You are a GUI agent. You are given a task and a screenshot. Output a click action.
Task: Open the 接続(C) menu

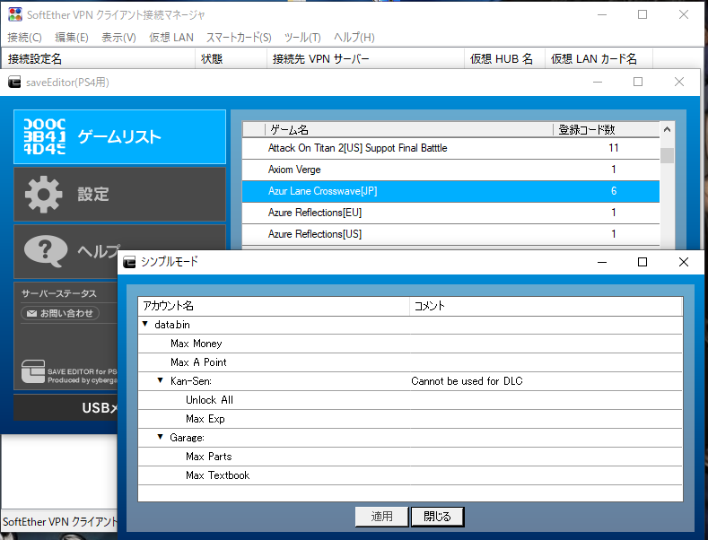pos(24,37)
